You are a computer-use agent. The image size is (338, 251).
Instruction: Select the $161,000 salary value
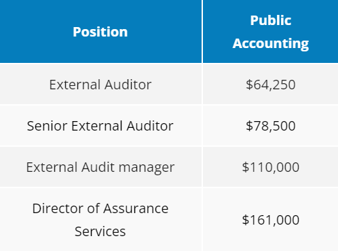[x=271, y=220]
